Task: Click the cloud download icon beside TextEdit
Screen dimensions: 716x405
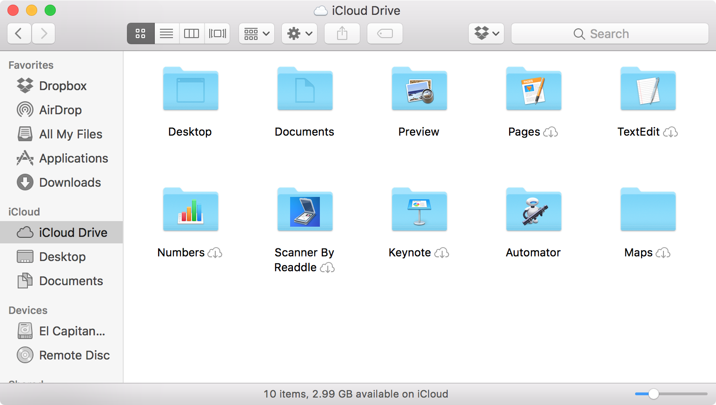Action: 670,132
